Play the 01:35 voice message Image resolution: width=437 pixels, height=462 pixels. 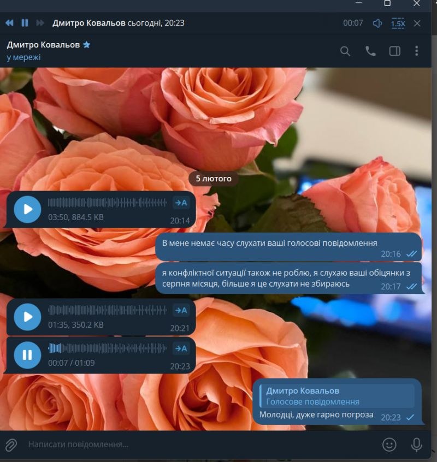point(27,317)
